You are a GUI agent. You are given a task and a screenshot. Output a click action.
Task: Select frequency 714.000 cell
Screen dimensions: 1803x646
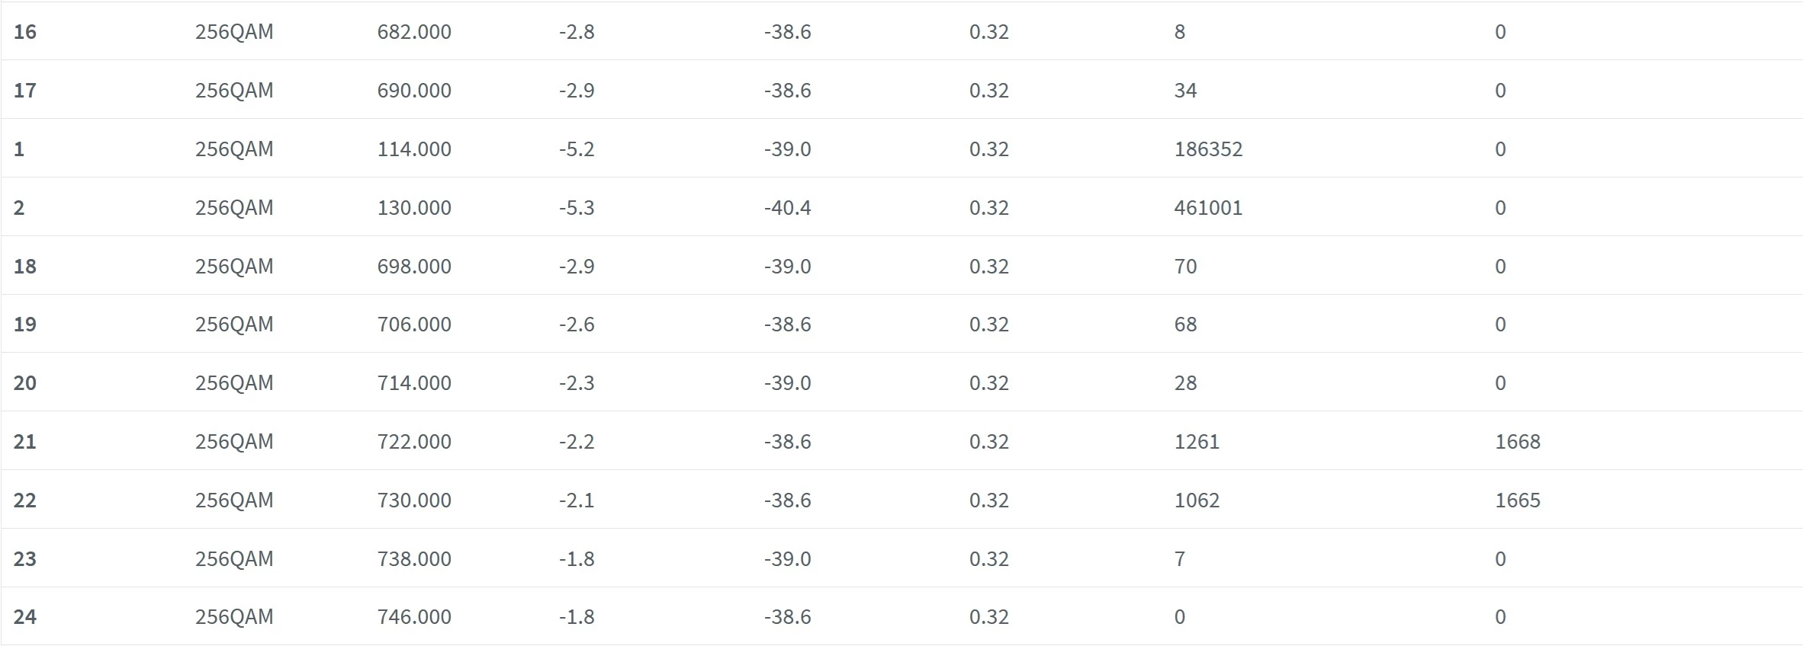point(414,383)
